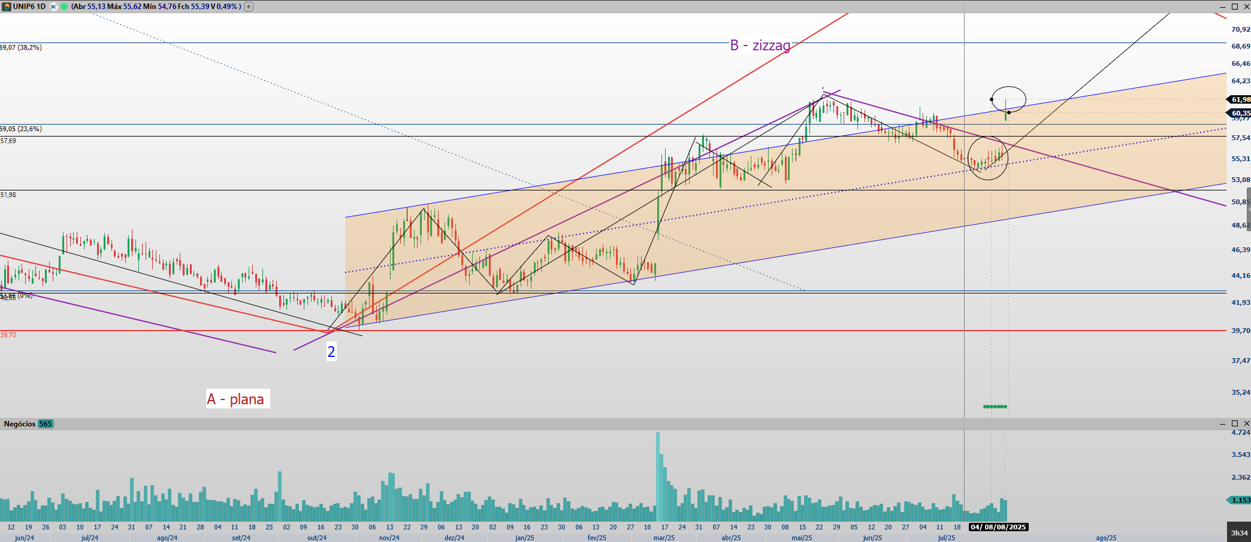
Task: Close the Negócios volume panel
Action: click(1246, 423)
